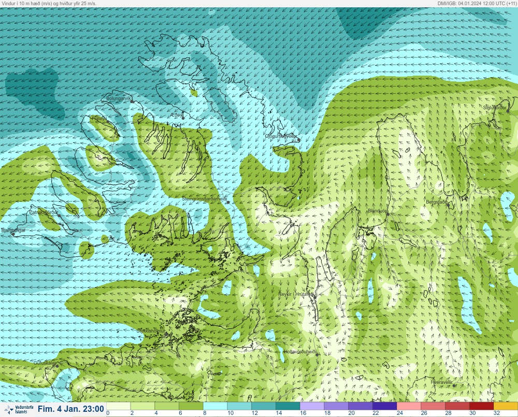The image size is (518, 417).
Task: Click the legend value 0
Action: 108,413
